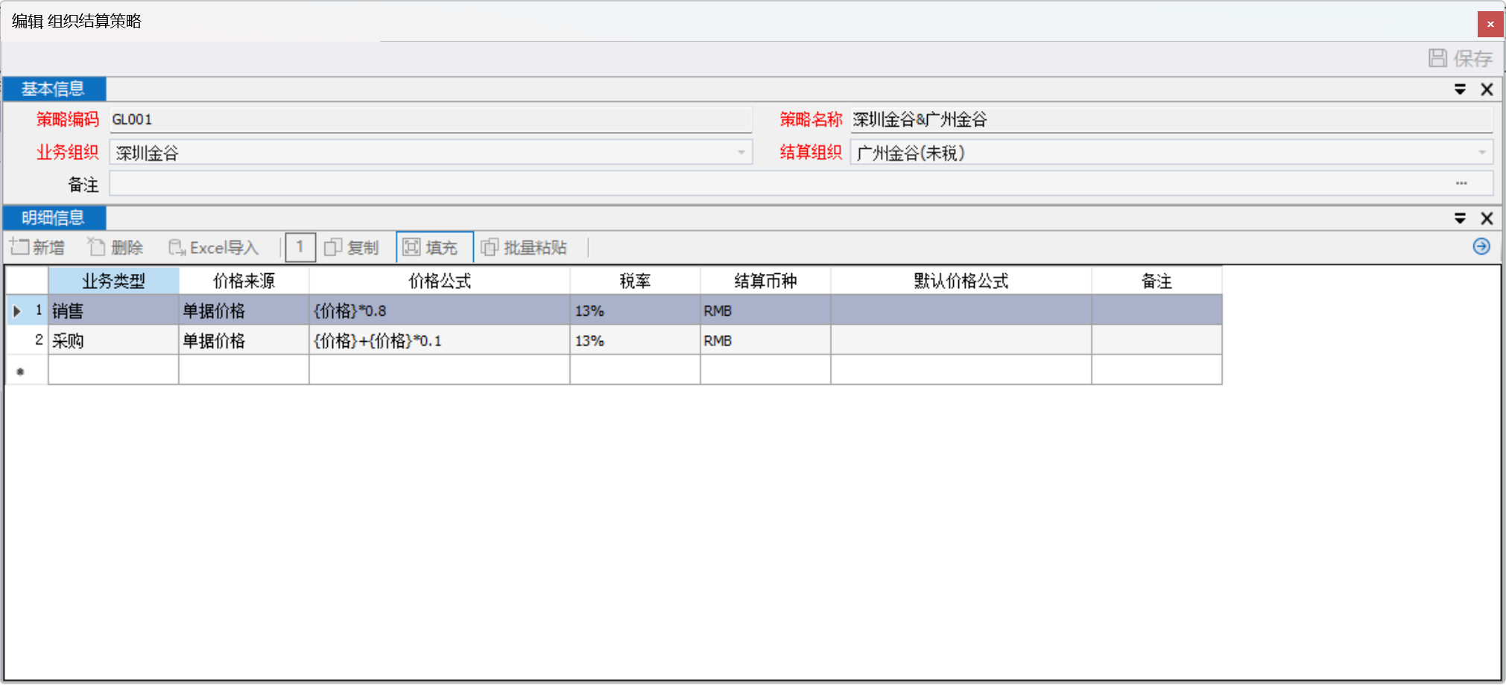
Task: Collapse the 明细信息 panel arrow
Action: (1460, 218)
